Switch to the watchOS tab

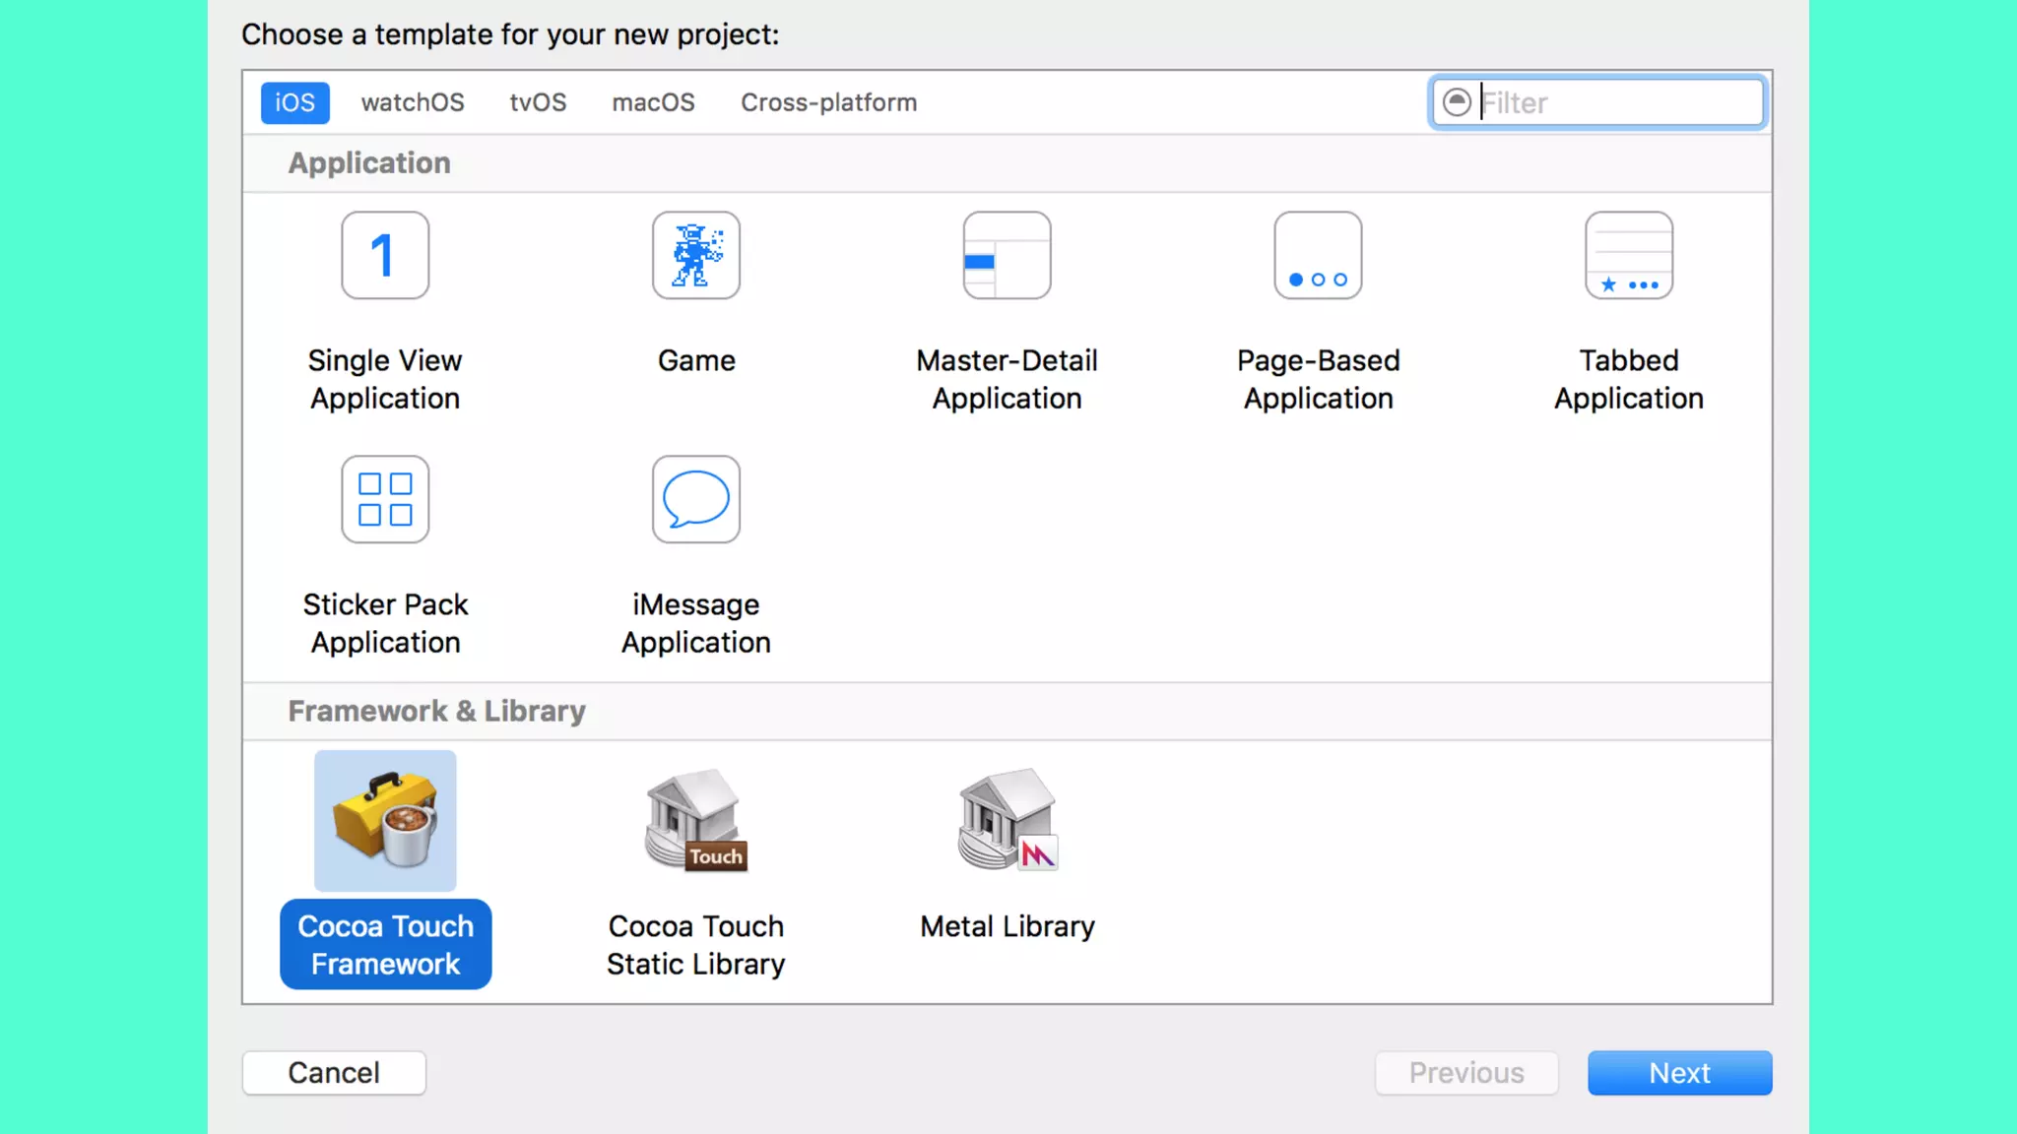tap(412, 102)
